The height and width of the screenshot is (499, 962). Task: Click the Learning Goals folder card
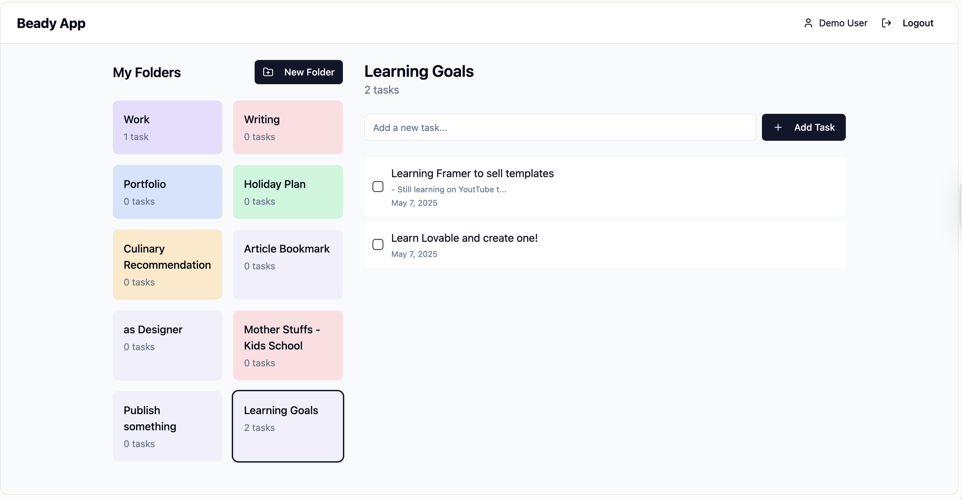point(288,426)
